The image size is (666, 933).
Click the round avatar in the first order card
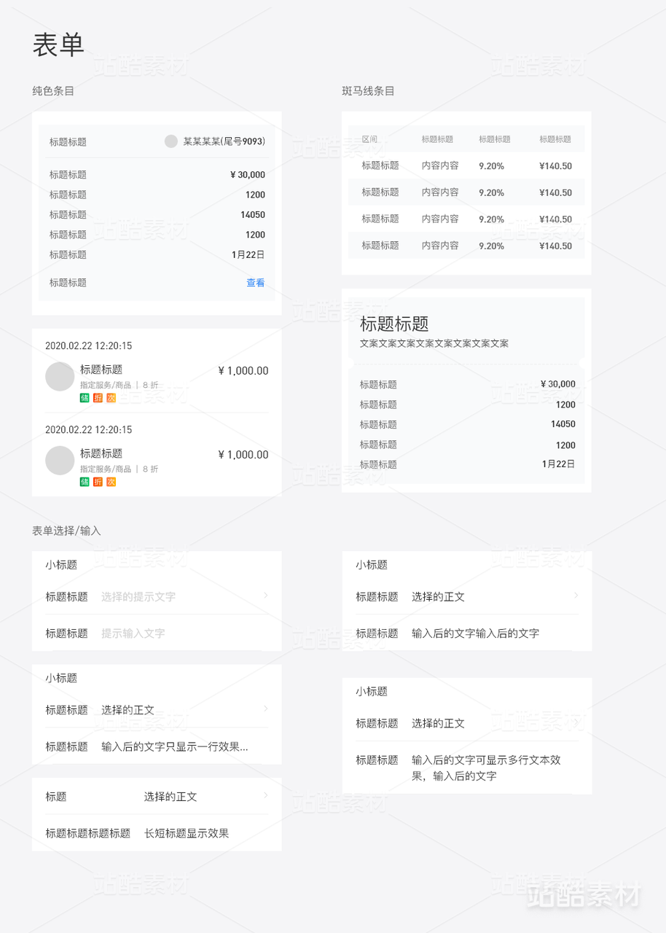coord(60,377)
